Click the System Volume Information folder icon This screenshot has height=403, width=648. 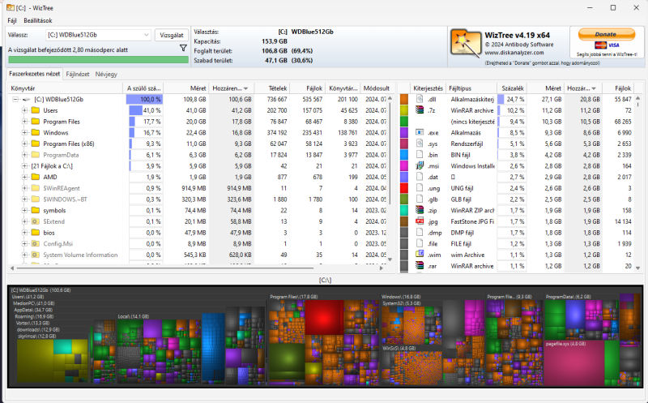[36, 255]
